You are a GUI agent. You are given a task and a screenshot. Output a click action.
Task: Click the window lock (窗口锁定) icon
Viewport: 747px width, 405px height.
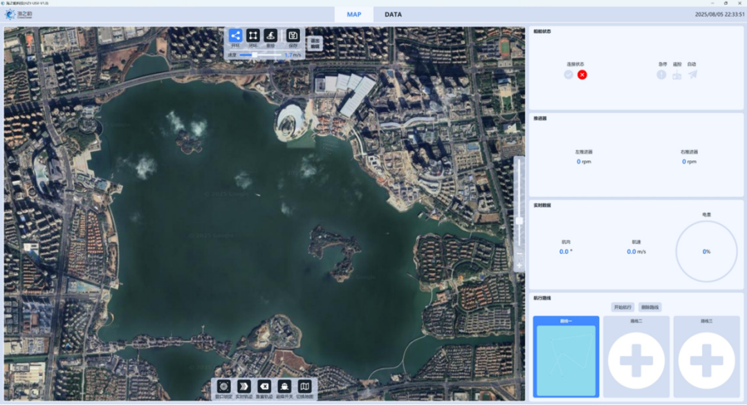pyautogui.click(x=223, y=386)
